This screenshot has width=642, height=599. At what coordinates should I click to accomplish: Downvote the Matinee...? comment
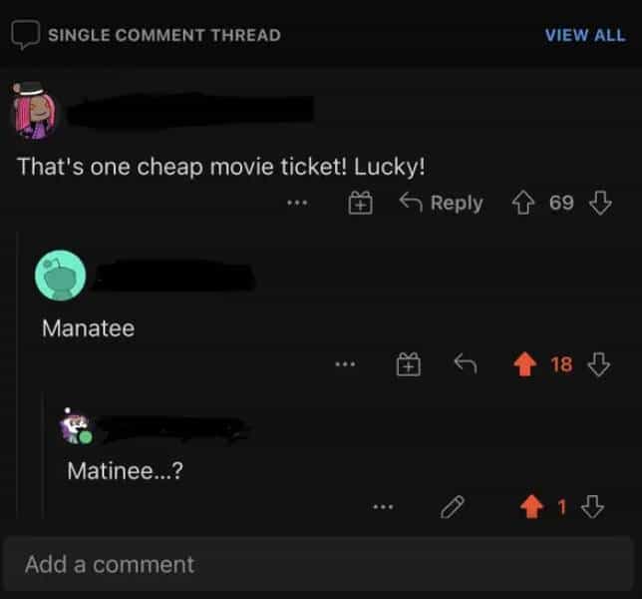[592, 507]
